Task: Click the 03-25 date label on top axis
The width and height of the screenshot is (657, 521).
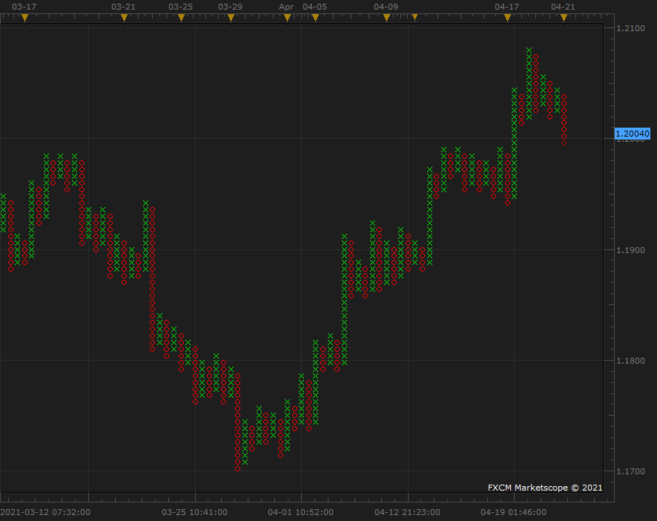Action: 181,7
